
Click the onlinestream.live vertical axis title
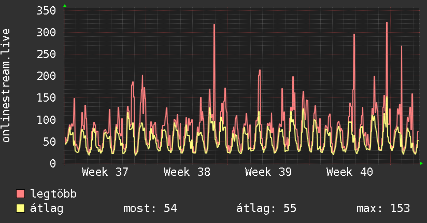click(6, 86)
